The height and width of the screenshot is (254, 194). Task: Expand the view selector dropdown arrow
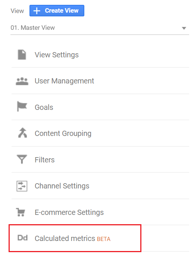pyautogui.click(x=184, y=28)
